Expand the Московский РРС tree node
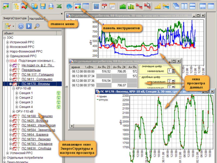Screen dimensions: 217x163 tap(8, 47)
